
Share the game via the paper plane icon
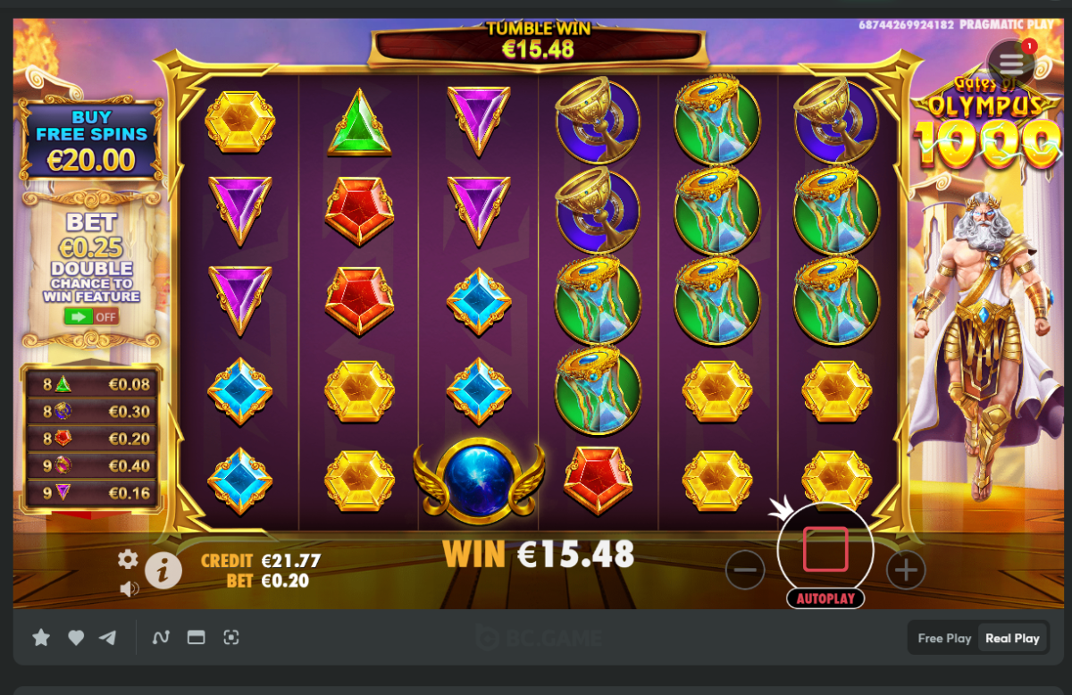108,637
